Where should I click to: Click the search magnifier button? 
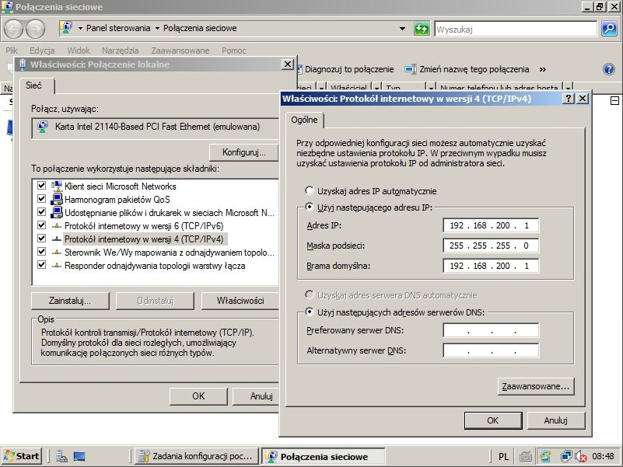(609, 29)
